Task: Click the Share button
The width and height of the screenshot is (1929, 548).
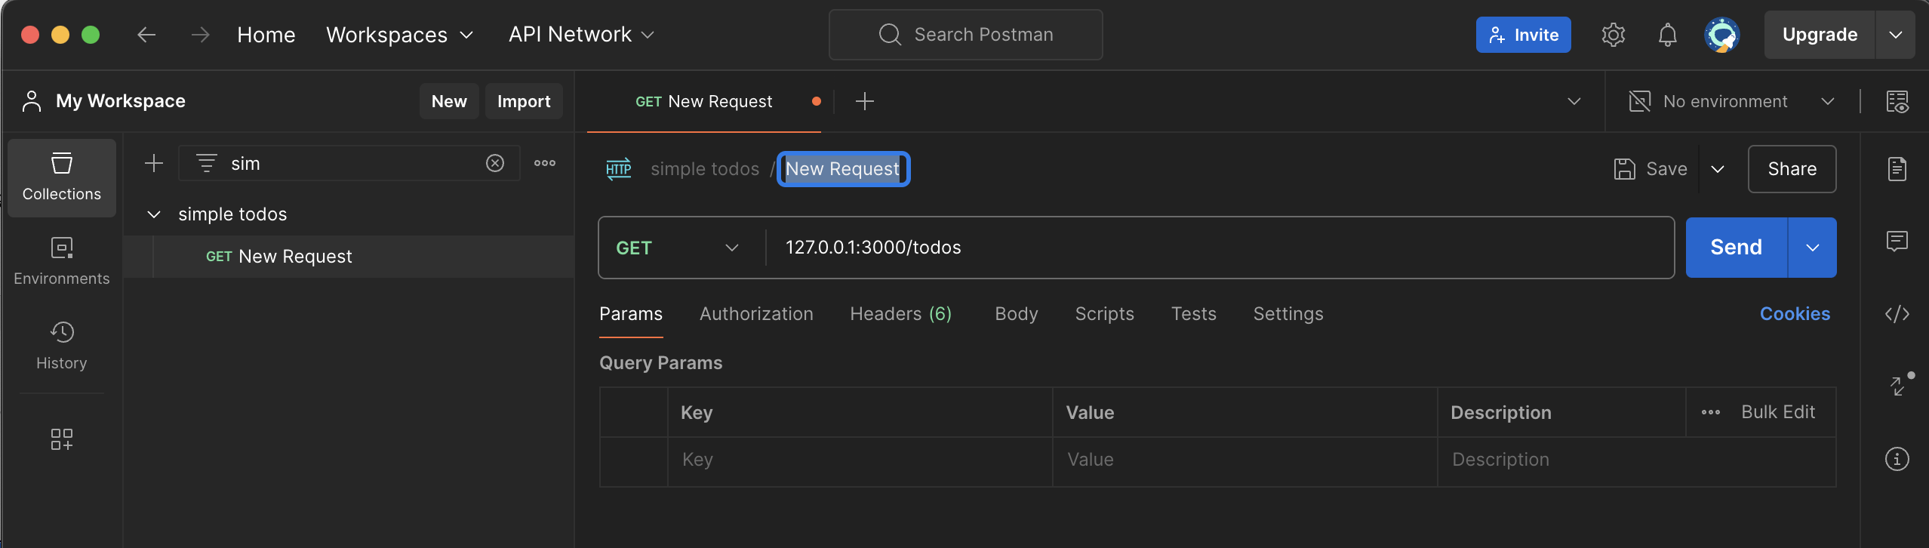Action: tap(1792, 169)
